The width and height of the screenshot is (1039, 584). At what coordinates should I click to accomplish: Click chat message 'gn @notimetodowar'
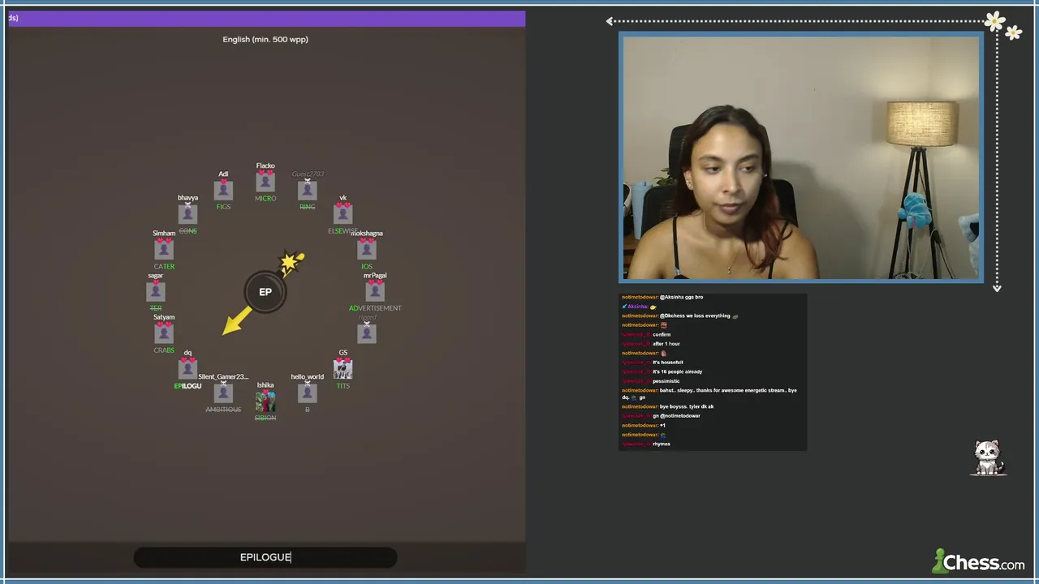point(676,416)
